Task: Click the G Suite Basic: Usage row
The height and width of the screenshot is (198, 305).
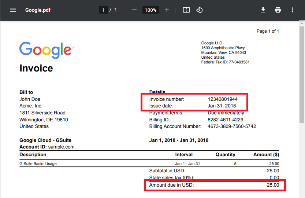Action: tap(38, 164)
